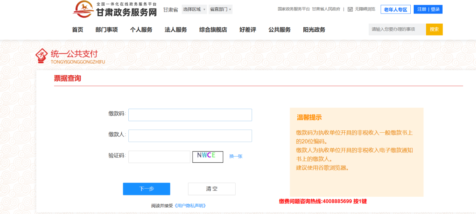Select 个人服务 navigation item
This screenshot has width=476, height=214.
point(141,30)
